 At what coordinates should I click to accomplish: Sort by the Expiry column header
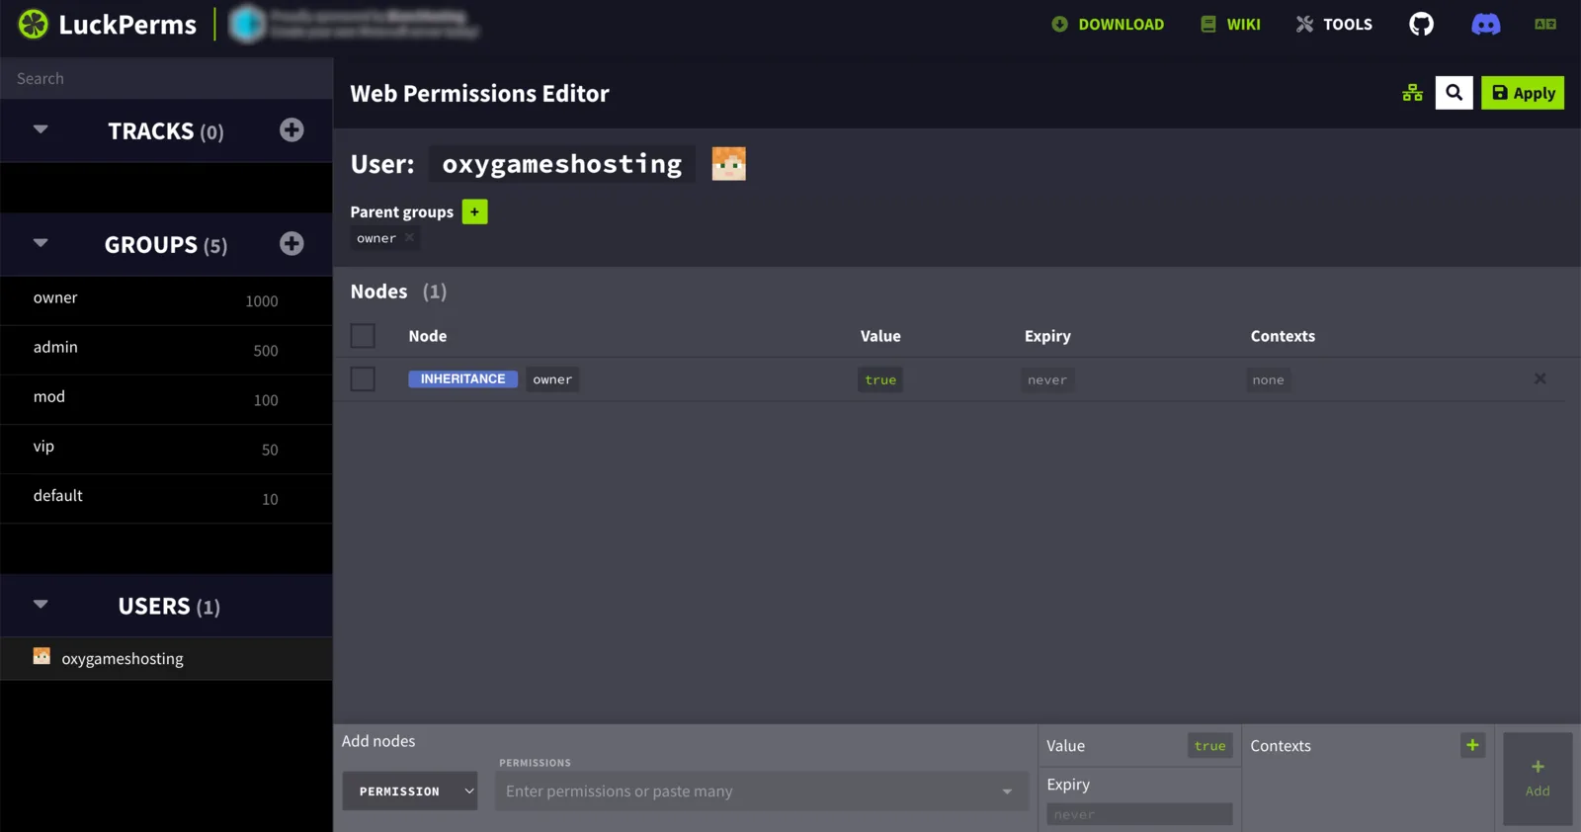pyautogui.click(x=1047, y=336)
